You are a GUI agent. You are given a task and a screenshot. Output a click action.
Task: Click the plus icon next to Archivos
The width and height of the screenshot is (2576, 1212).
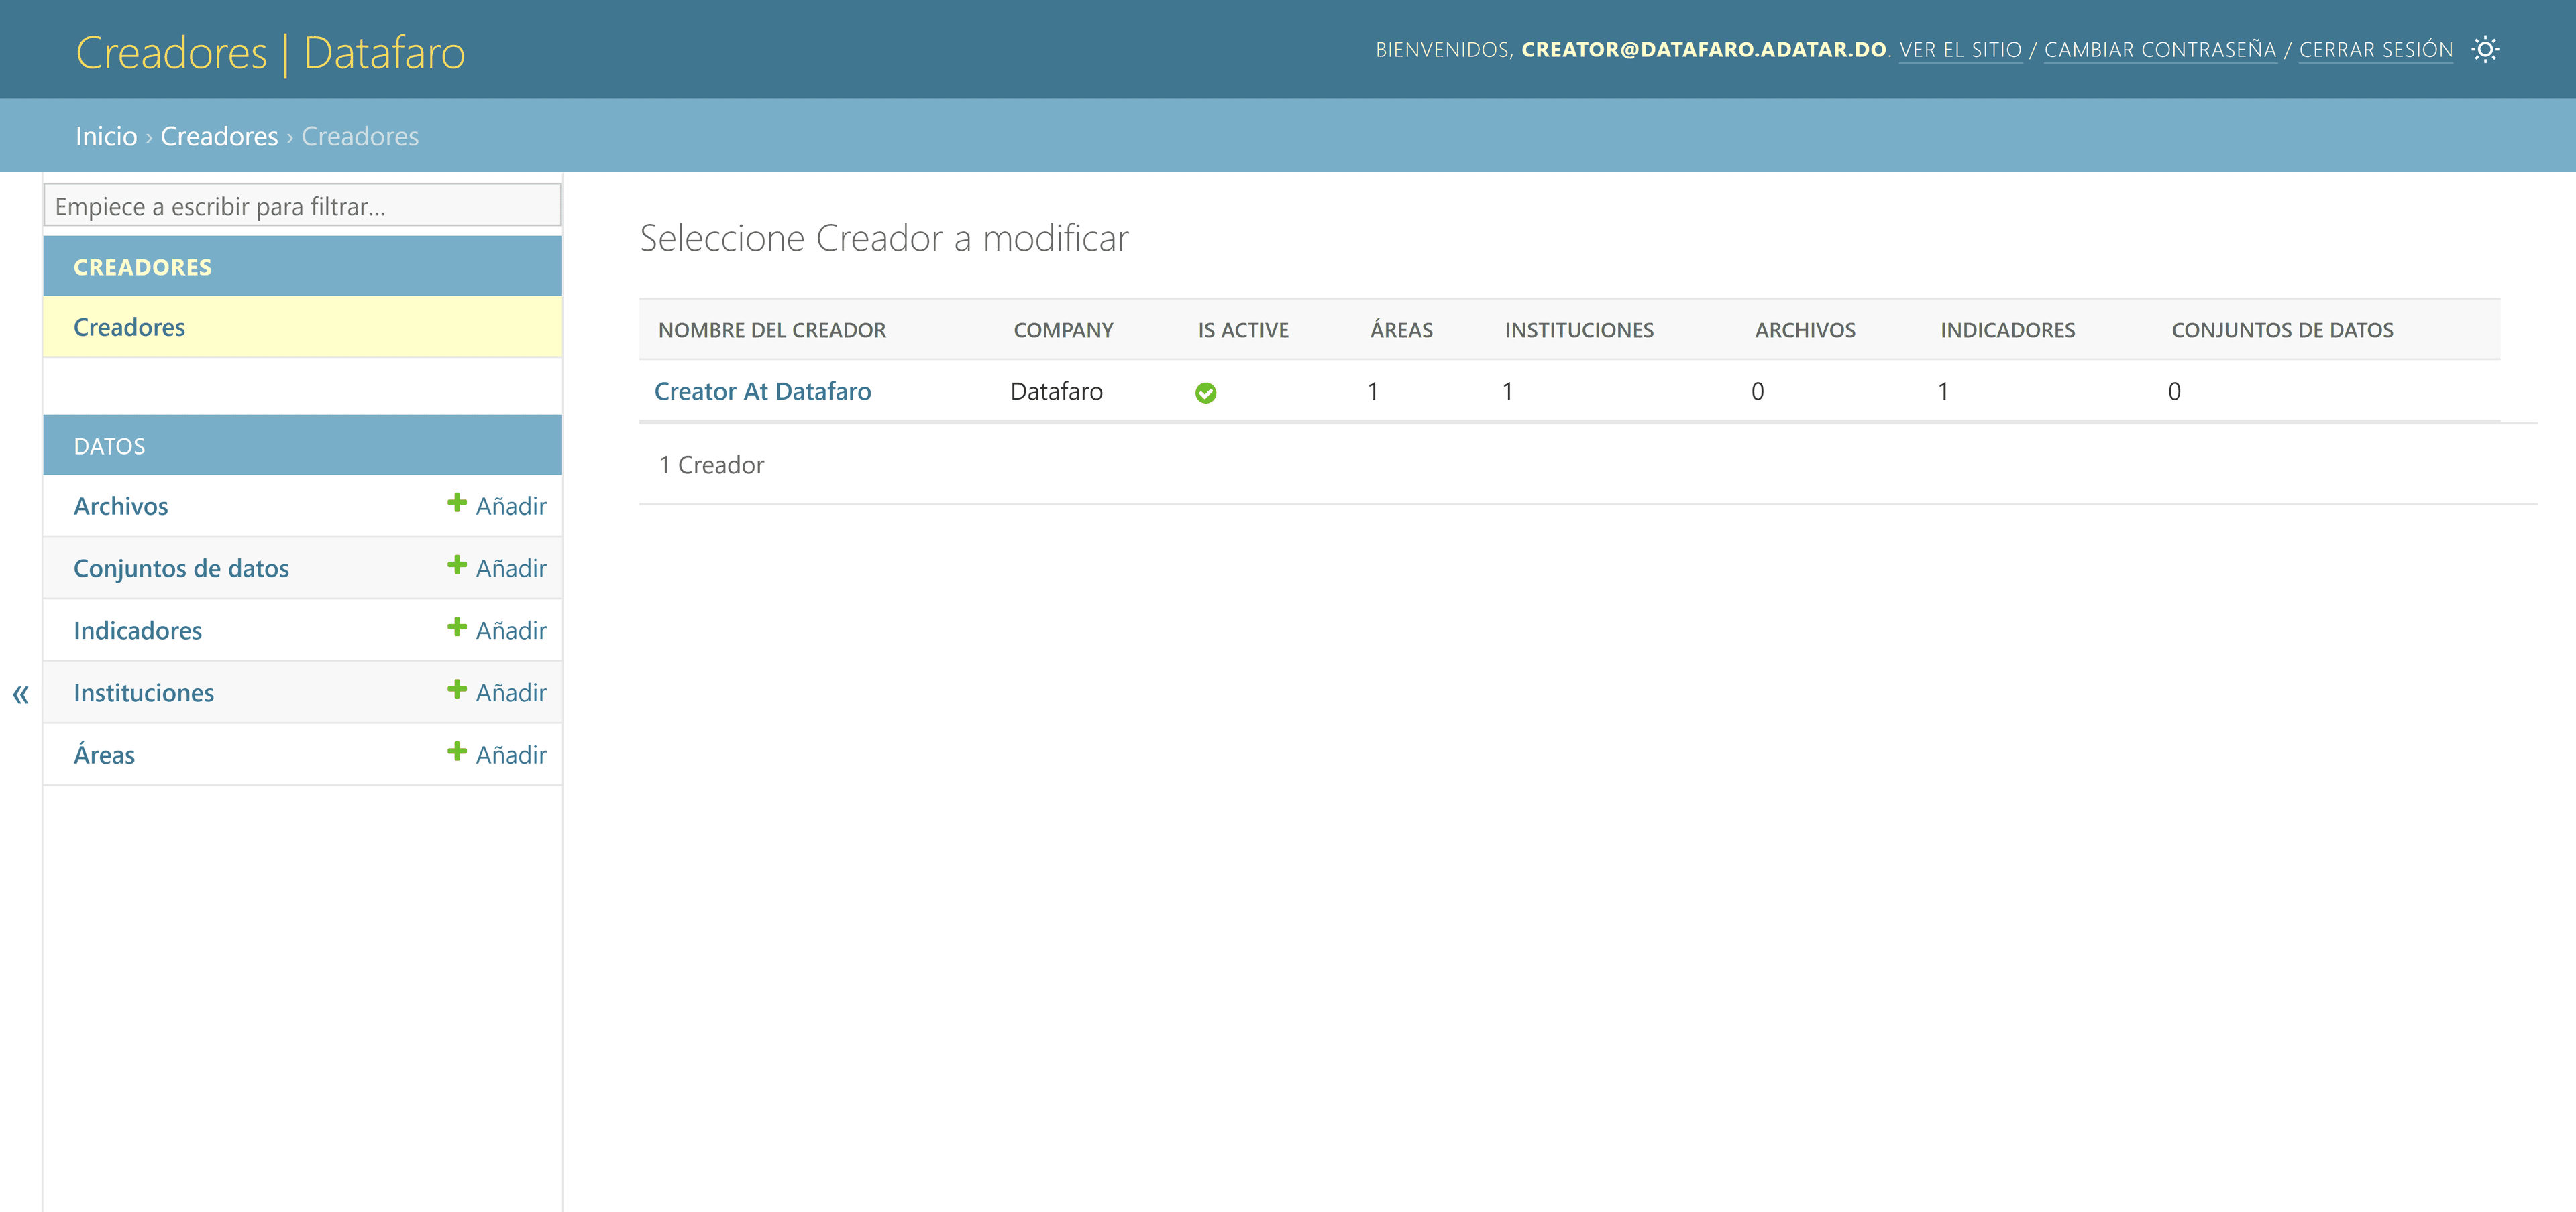pos(457,503)
